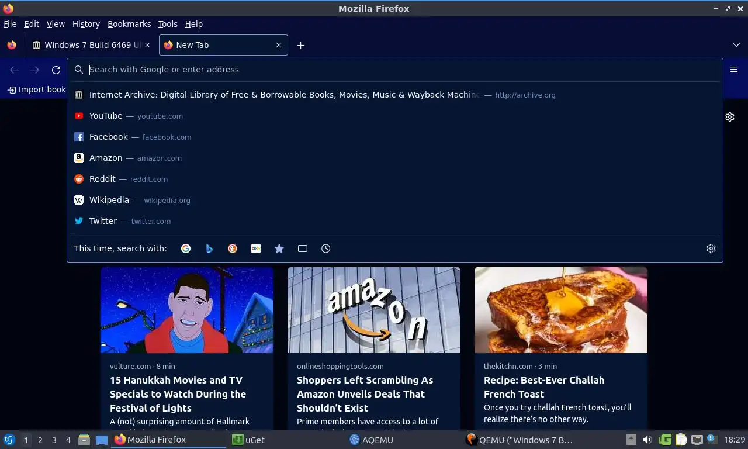
Task: Open the clipboard tray icon
Action: pos(681,440)
